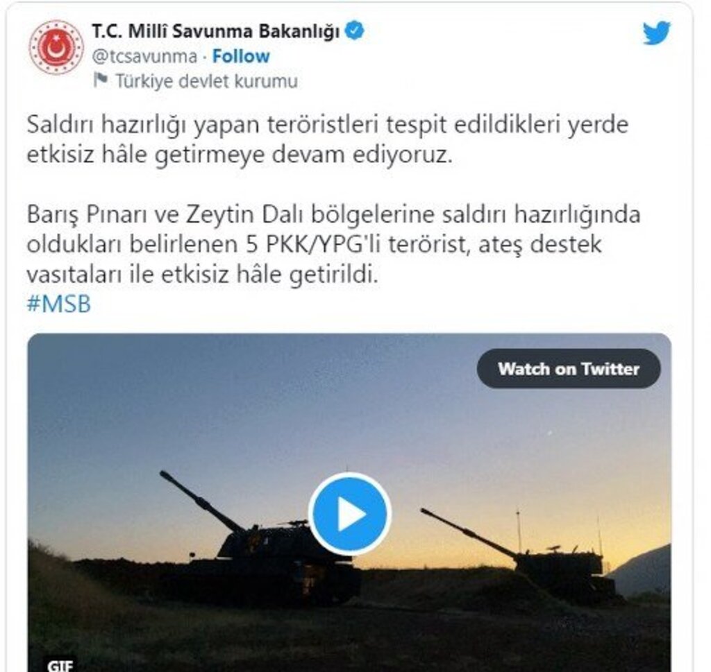Screen dimensions: 711x672
Task: Open the @tcsavunma handle
Action: [144, 57]
